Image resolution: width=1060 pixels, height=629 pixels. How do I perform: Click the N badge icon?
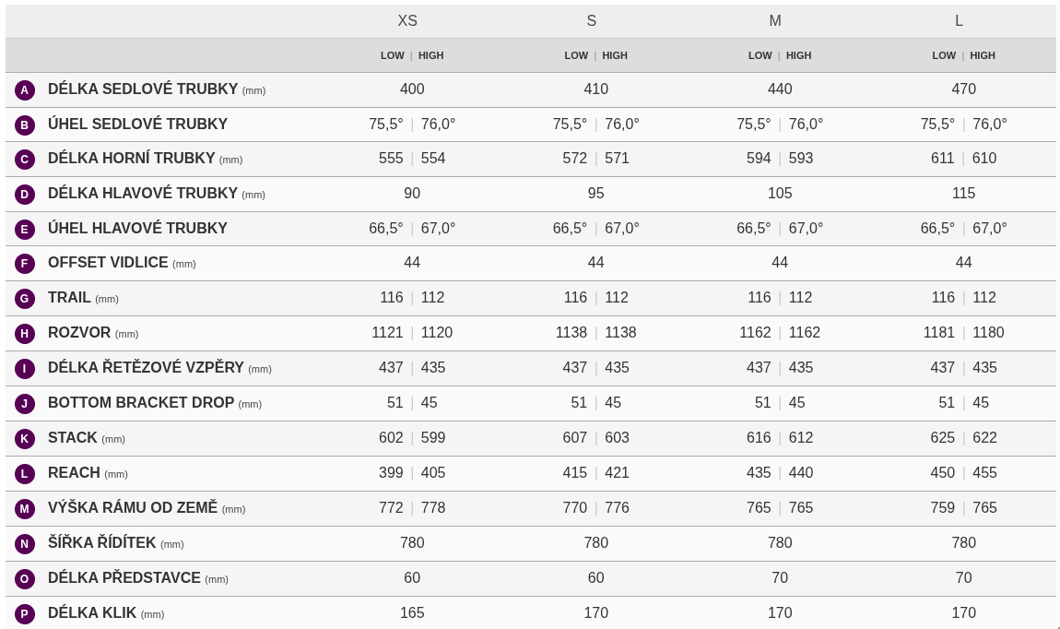[x=25, y=544]
